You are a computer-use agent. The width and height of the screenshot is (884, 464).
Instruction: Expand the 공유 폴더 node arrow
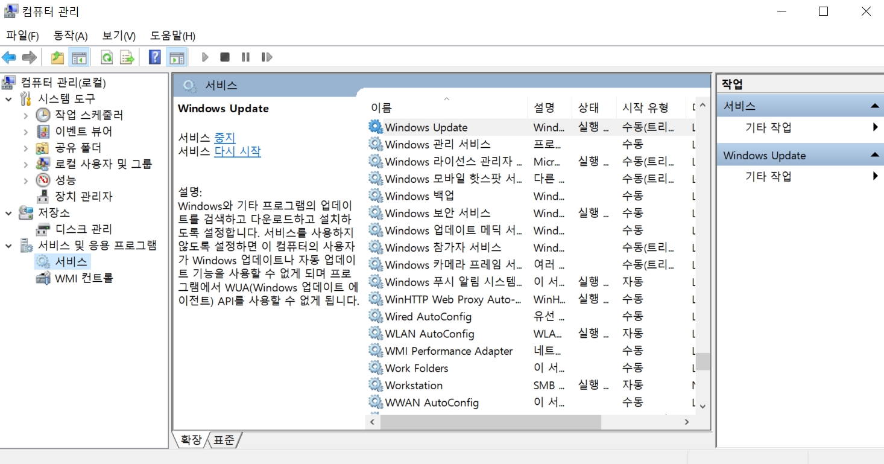click(x=25, y=147)
